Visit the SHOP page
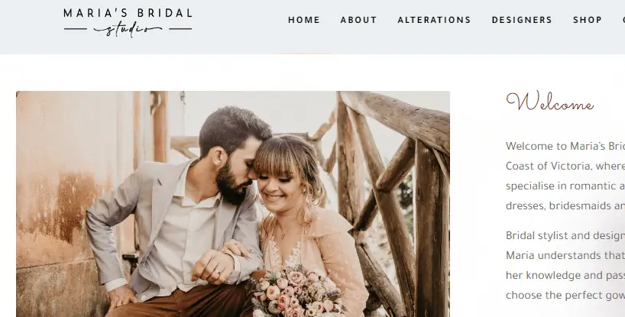Image resolution: width=625 pixels, height=317 pixels. pyautogui.click(x=587, y=20)
